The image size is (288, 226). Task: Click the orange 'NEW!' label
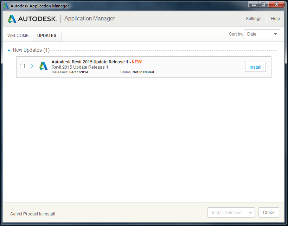pyautogui.click(x=137, y=62)
